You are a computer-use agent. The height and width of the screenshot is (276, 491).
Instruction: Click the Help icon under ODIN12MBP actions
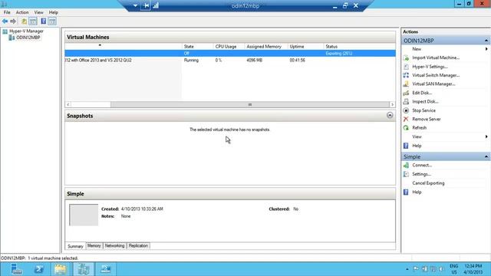(x=406, y=146)
